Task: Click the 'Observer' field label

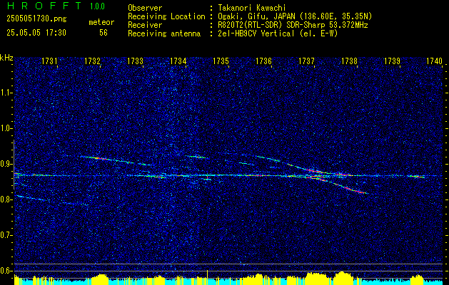Action: (145, 8)
